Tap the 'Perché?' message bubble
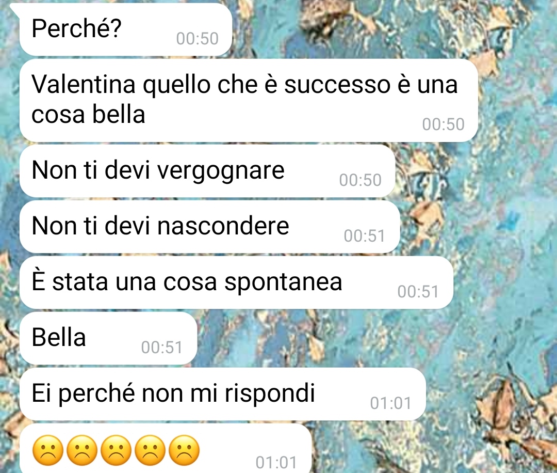The width and height of the screenshot is (557, 473). [x=125, y=29]
